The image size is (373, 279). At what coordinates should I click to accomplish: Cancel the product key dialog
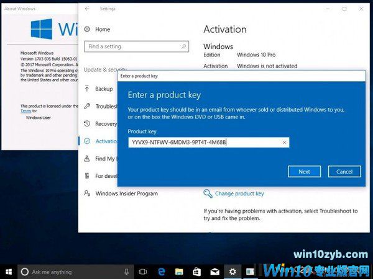344,172
